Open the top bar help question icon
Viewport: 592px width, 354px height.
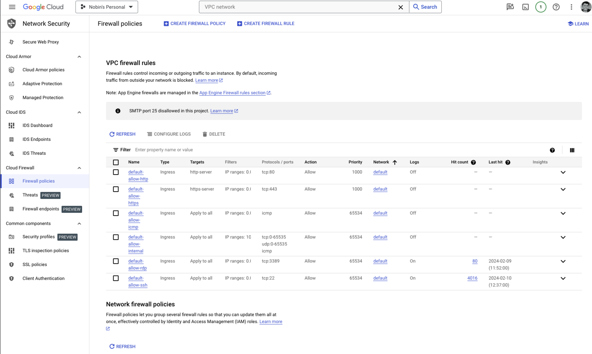556,7
